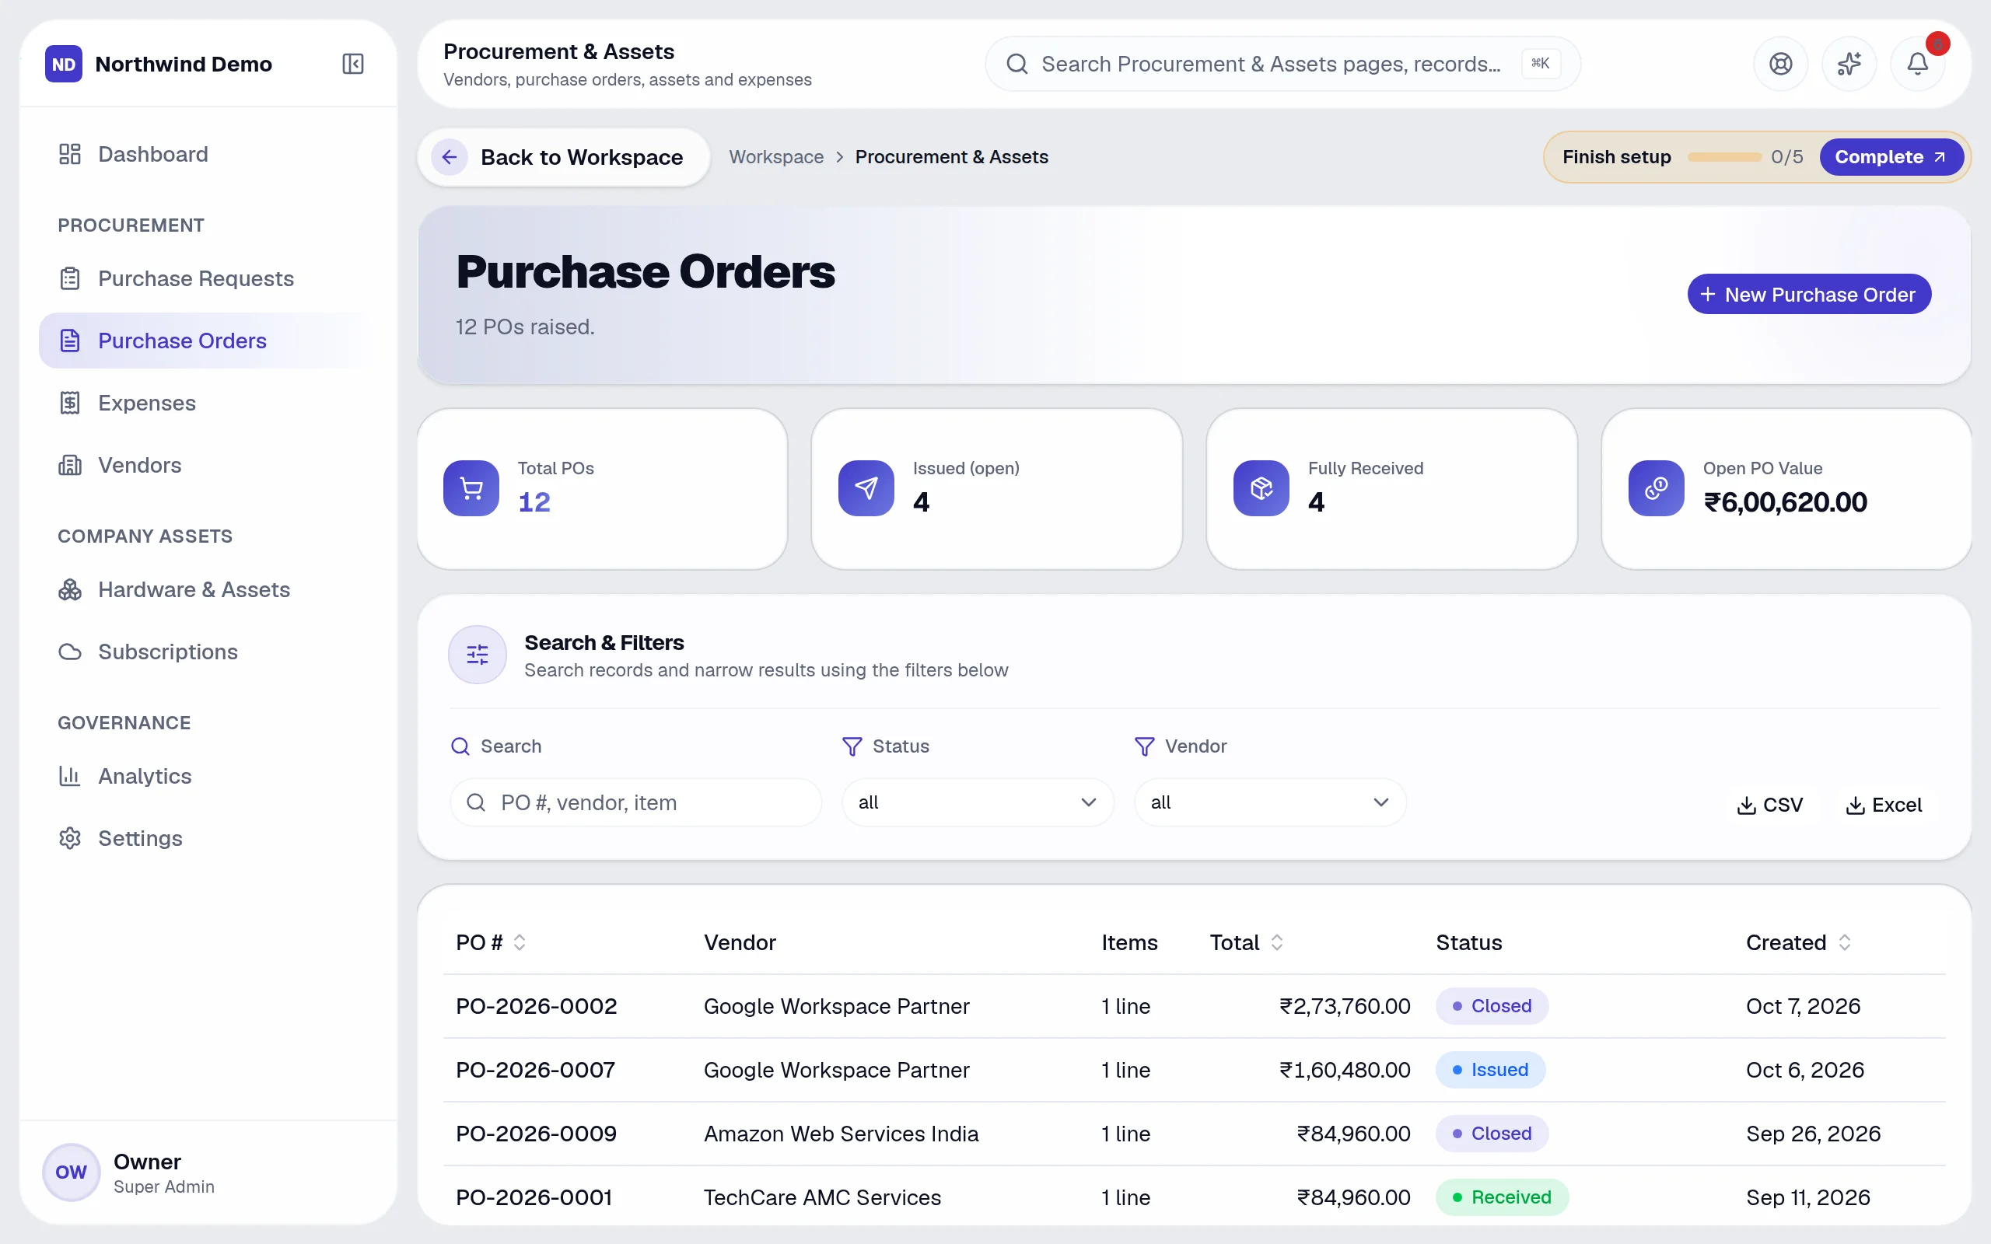The width and height of the screenshot is (1991, 1244).
Task: Click the Finish setup progress bar
Action: click(1723, 157)
